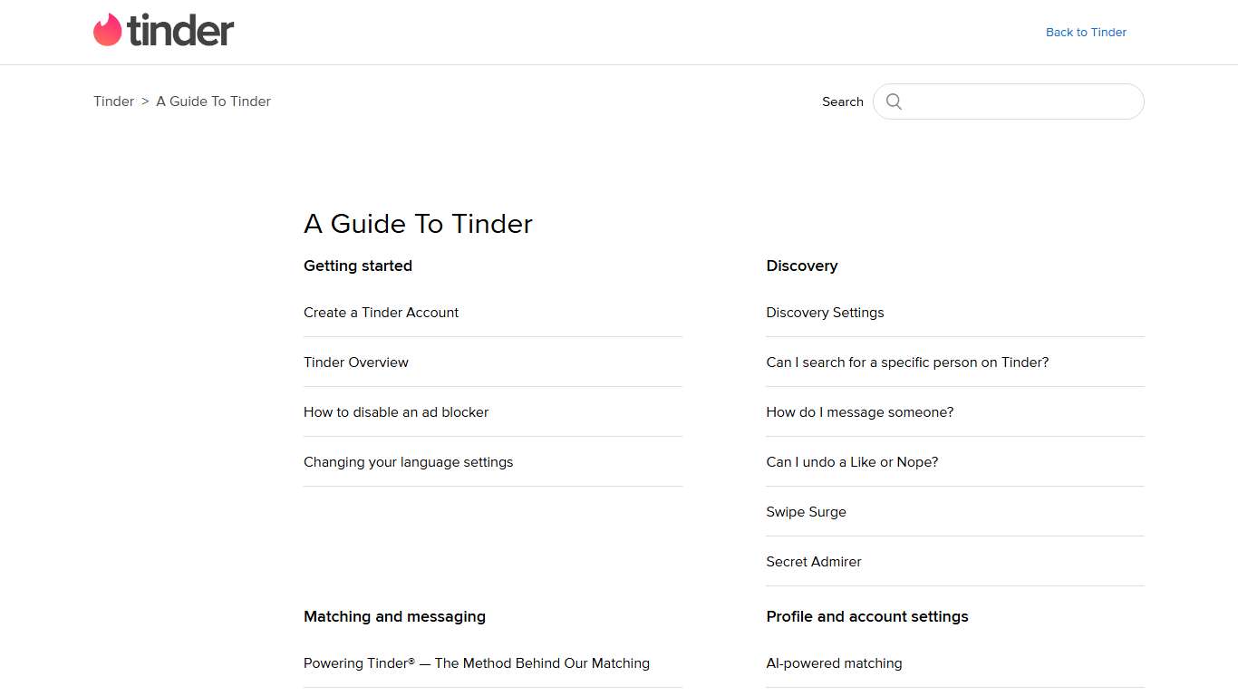This screenshot has height=696, width=1238.
Task: Open the Secret Admirer article
Action: click(813, 561)
